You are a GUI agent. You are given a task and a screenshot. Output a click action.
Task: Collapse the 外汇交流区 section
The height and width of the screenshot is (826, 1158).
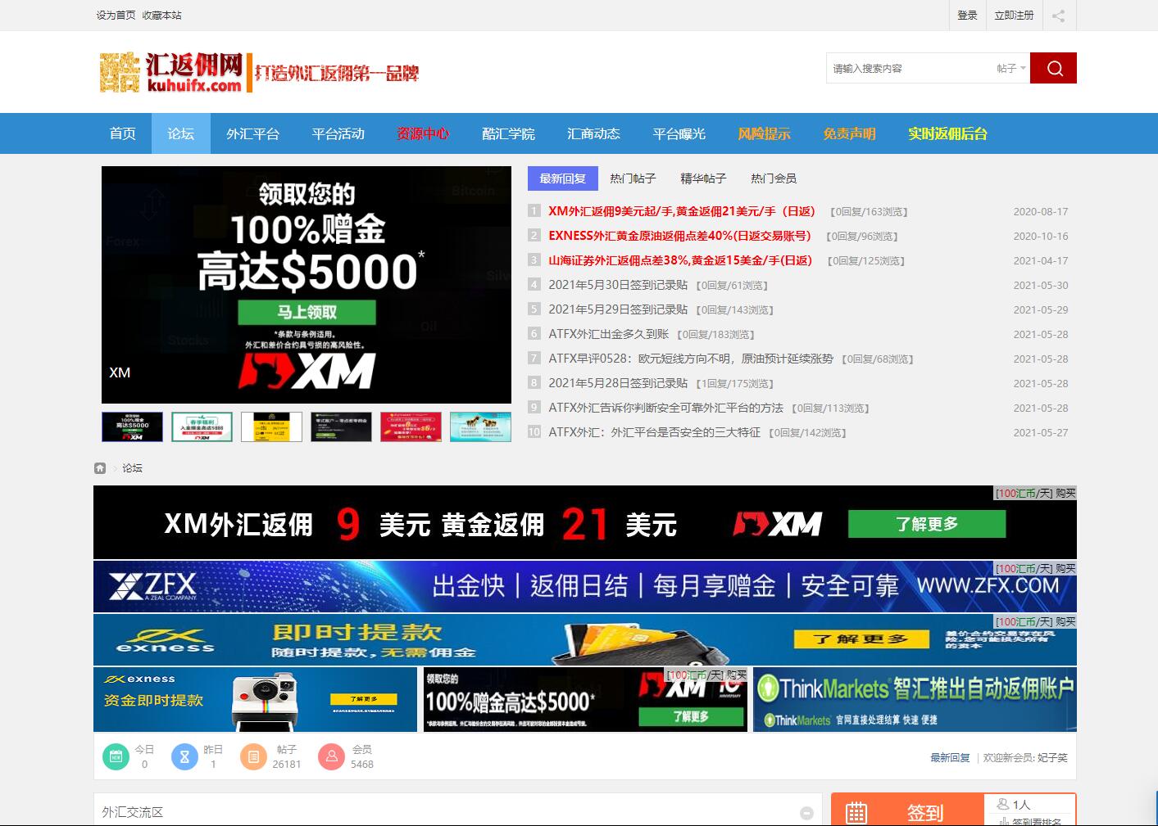point(806,813)
